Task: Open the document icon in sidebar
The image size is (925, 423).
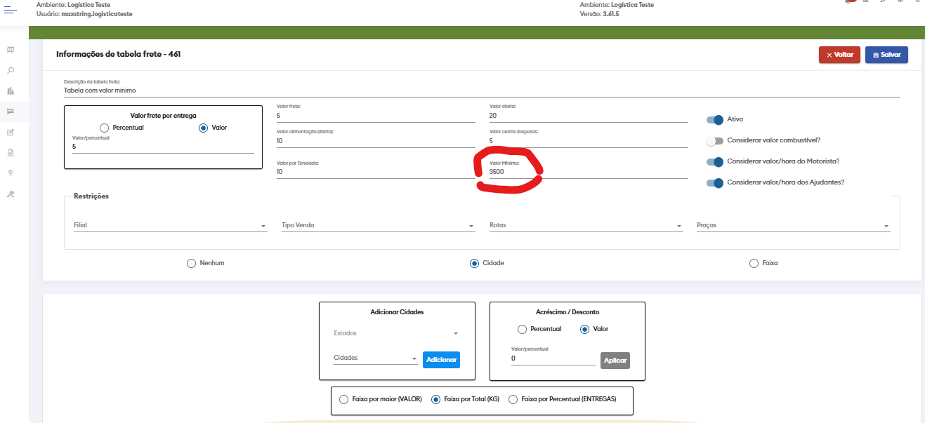Action: (11, 152)
